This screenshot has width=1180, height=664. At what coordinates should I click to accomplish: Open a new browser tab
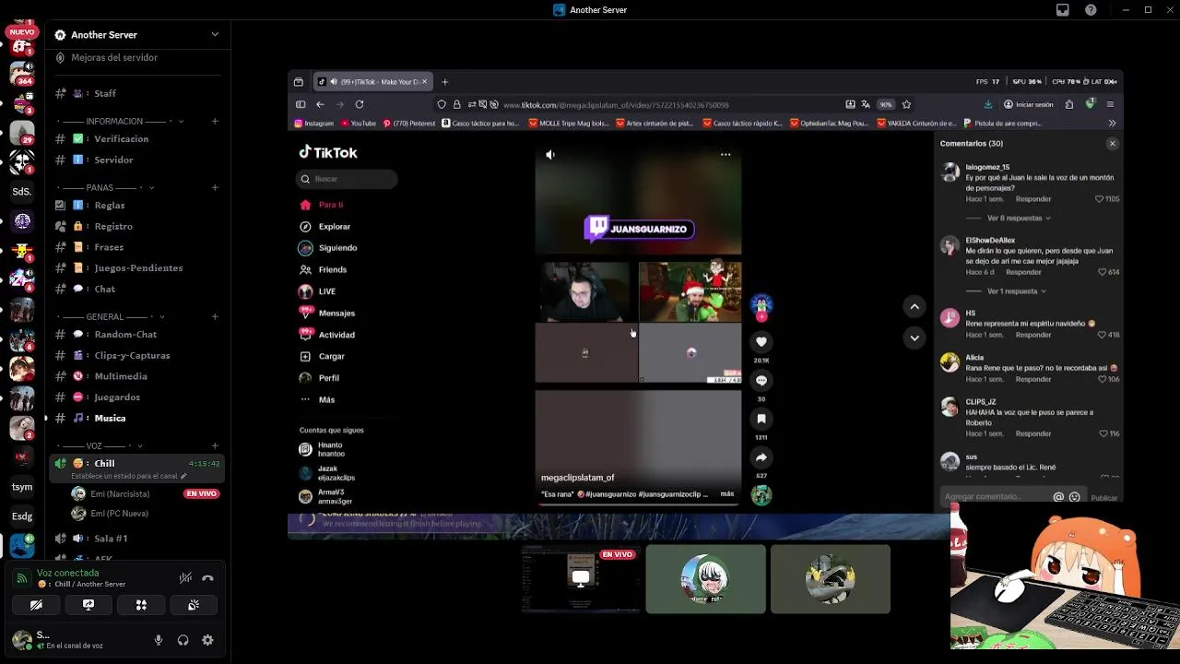click(444, 82)
